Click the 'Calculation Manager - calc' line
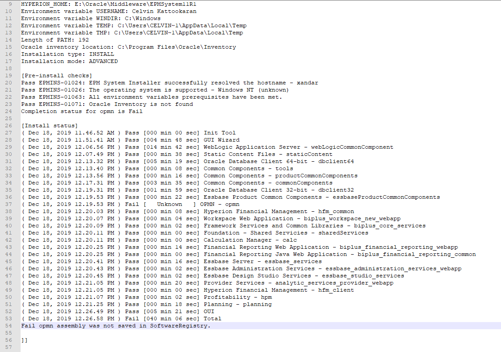 point(159,240)
